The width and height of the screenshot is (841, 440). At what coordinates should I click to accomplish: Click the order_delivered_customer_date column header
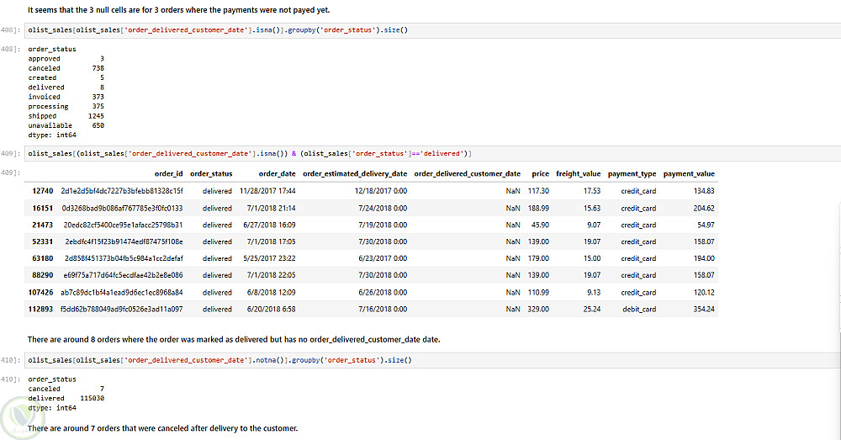(x=467, y=174)
